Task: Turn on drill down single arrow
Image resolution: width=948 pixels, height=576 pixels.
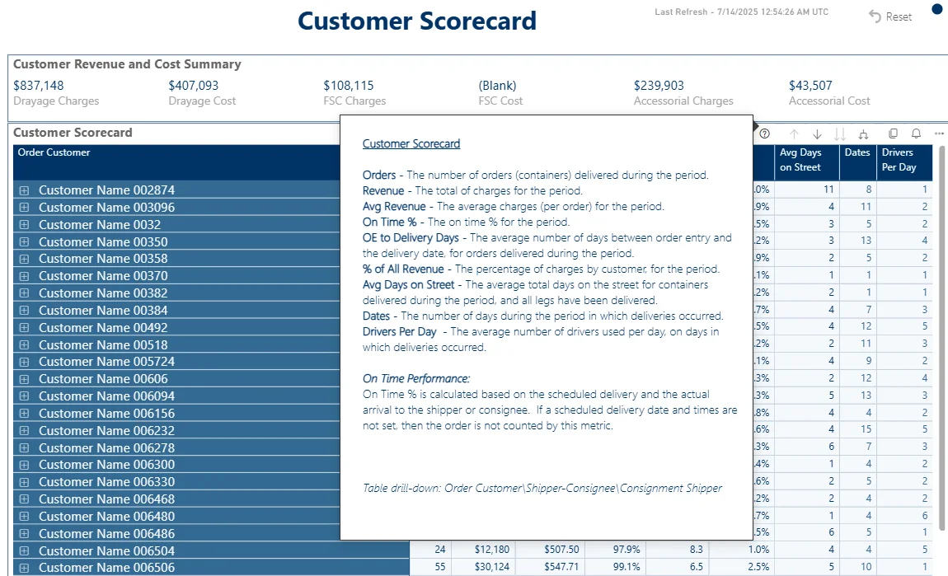Action: tap(817, 134)
